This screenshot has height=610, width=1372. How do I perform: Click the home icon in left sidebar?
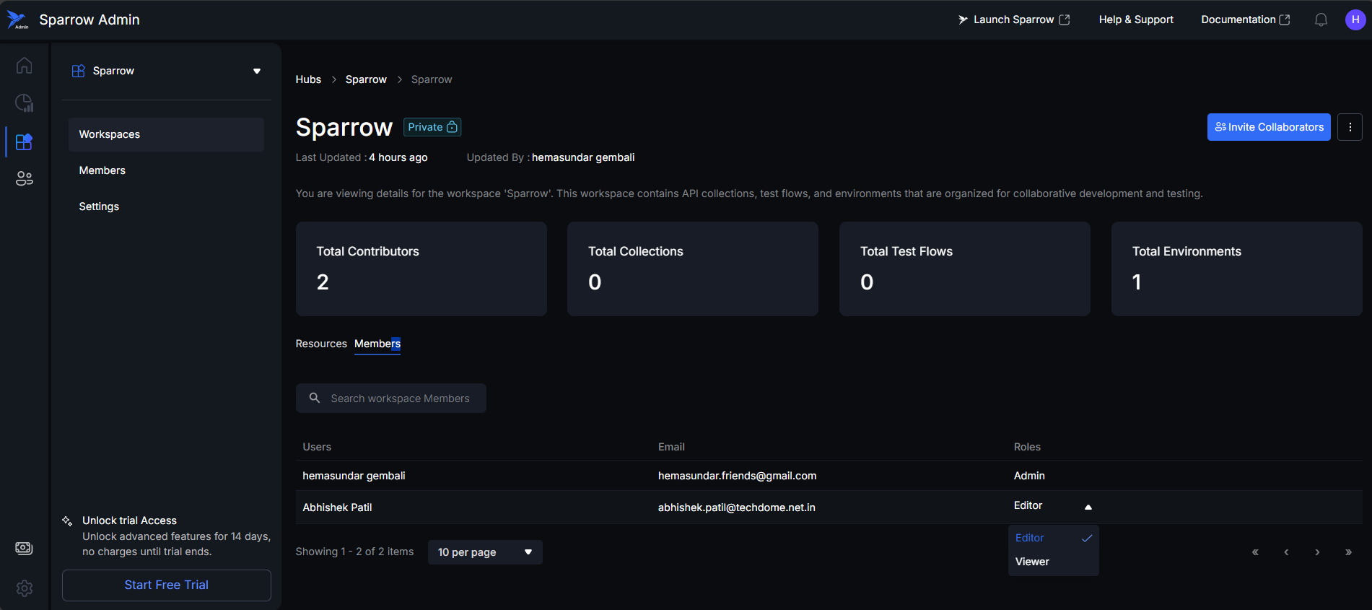[x=24, y=66]
